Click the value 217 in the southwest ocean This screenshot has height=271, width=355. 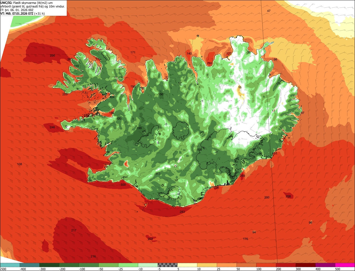(74, 231)
